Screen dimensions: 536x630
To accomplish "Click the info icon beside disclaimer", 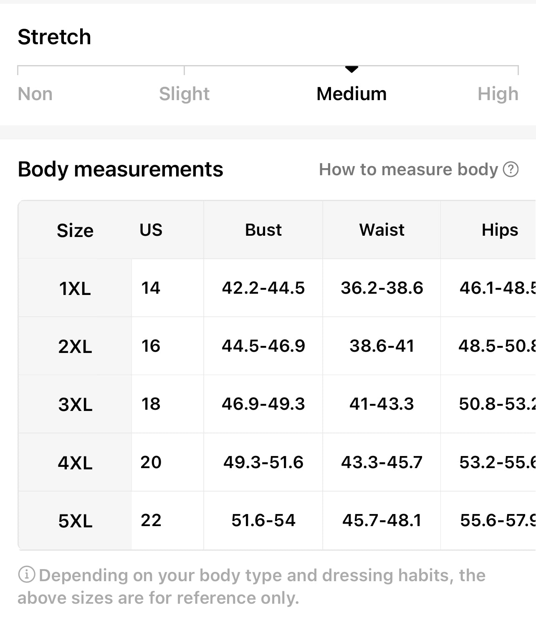I will click(x=27, y=575).
